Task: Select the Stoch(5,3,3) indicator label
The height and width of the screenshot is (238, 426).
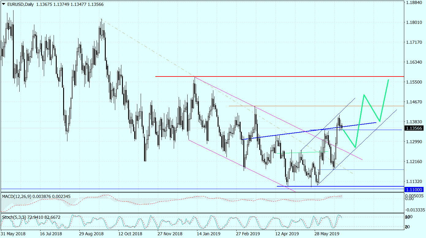Action: coord(14,217)
